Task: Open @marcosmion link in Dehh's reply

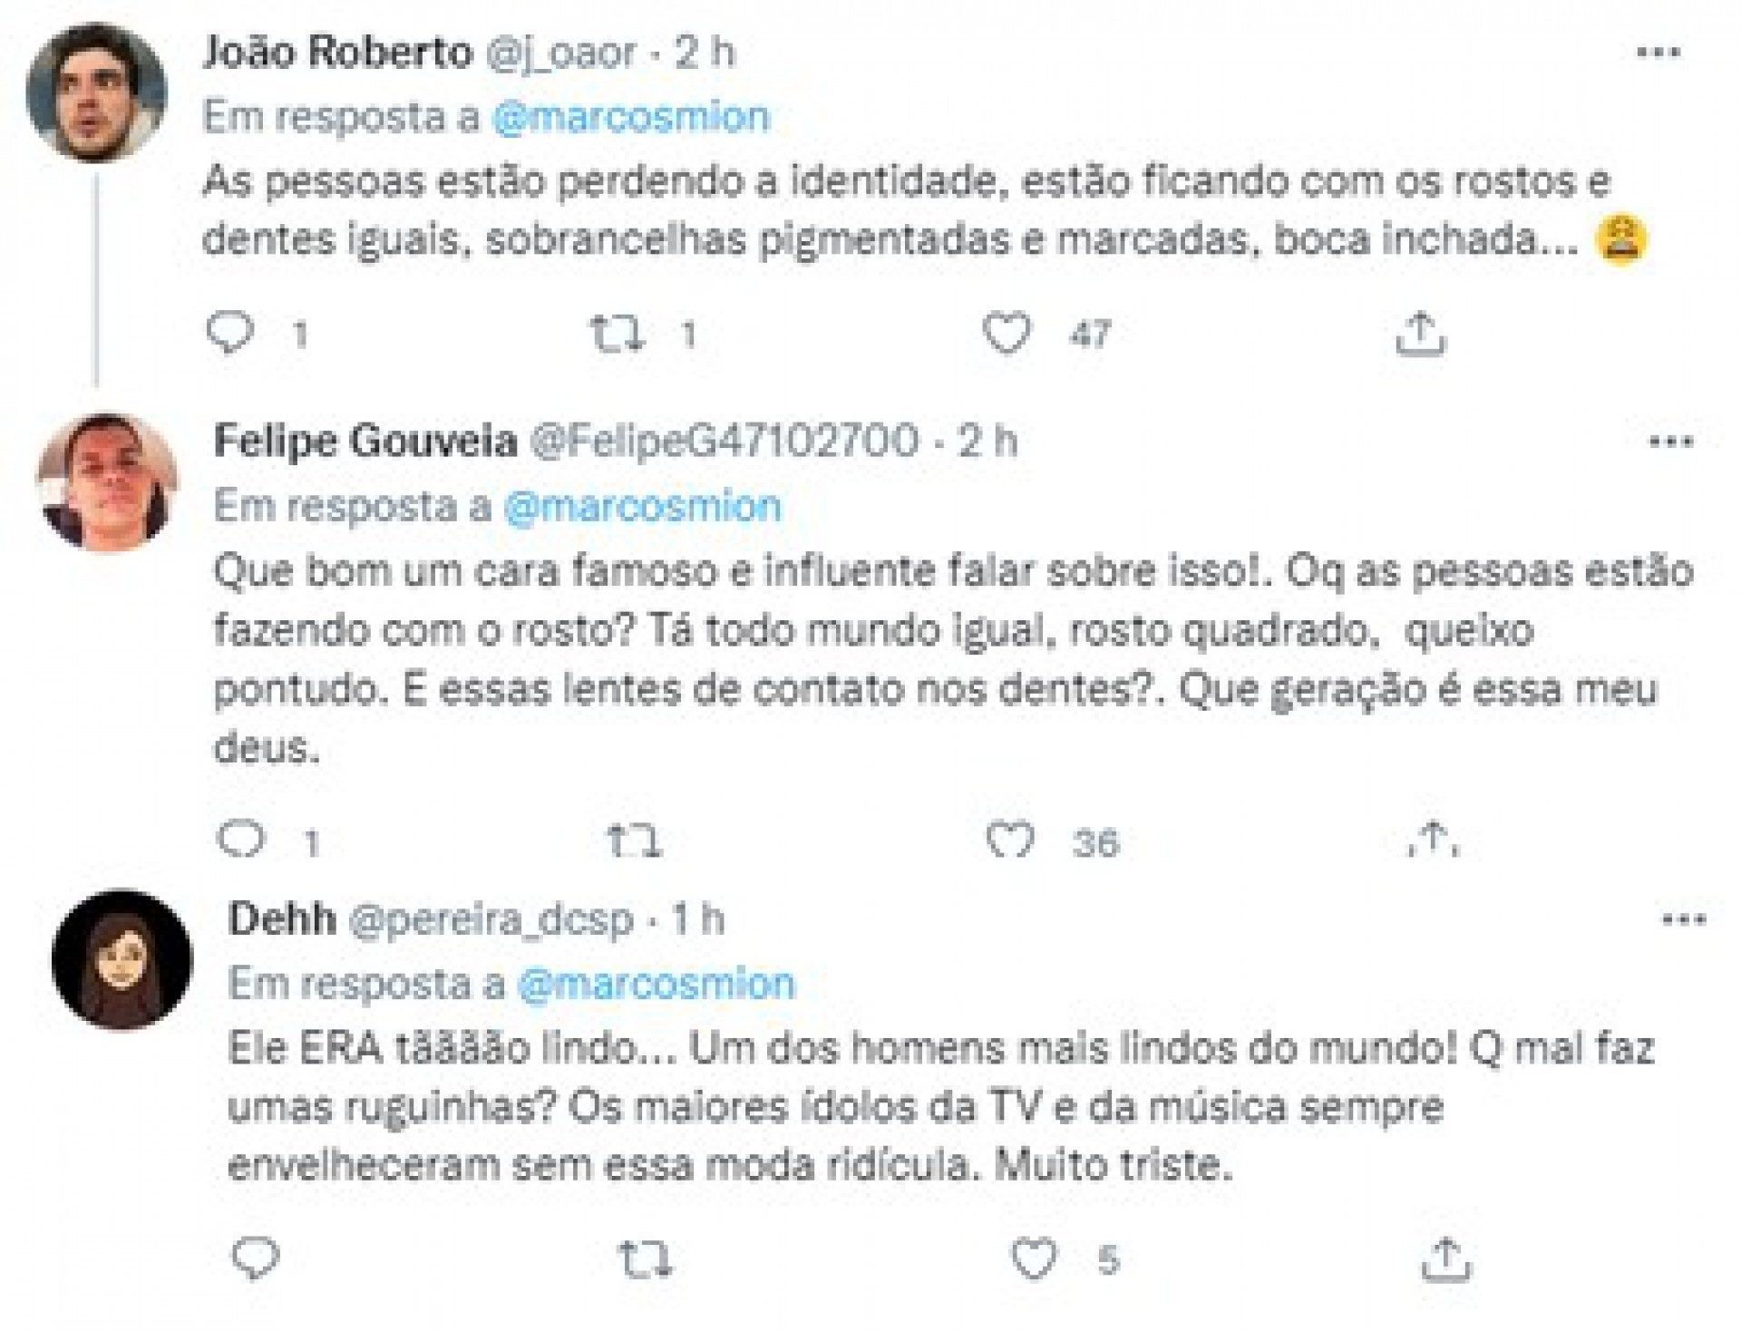Action: pyautogui.click(x=655, y=985)
